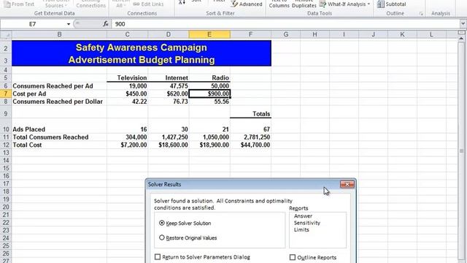Click the 304,000 total consumers cell

pos(128,137)
